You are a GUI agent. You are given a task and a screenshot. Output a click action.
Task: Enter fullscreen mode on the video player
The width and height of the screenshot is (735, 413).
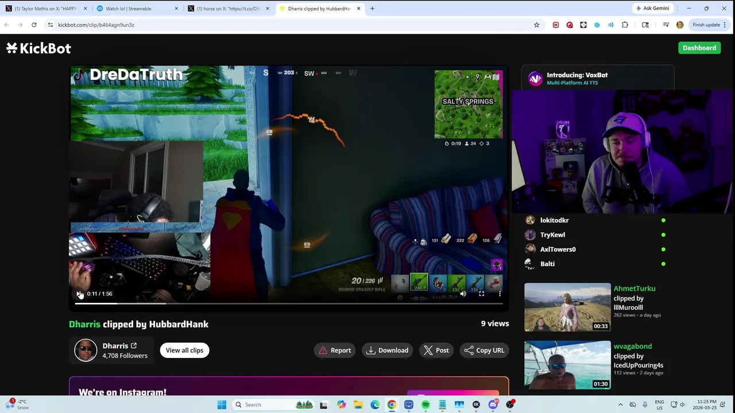pos(481,294)
